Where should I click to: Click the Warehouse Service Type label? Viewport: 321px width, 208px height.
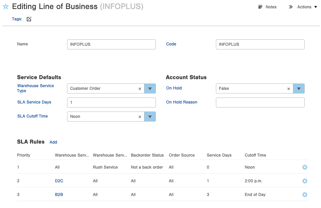35,88
